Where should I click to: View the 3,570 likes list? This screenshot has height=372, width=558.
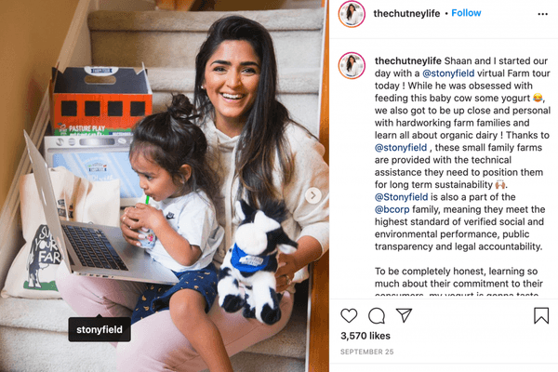365,336
